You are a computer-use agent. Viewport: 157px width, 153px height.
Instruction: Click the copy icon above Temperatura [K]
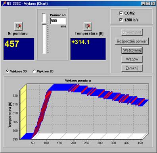tap(88, 26)
